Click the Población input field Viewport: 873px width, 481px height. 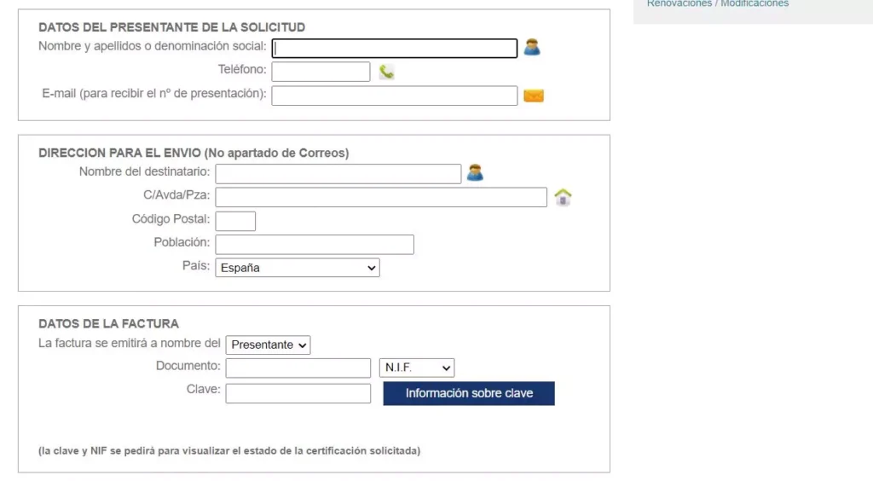pos(315,245)
